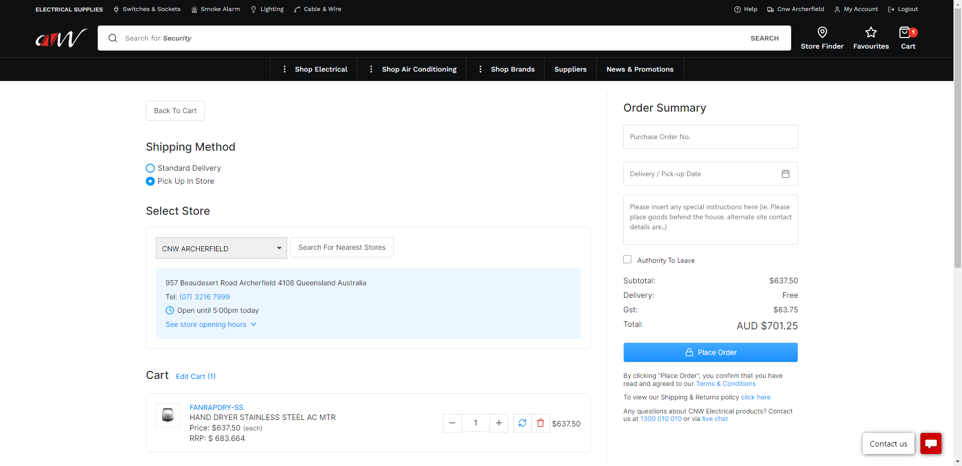Click special instructions text area
Image resolution: width=962 pixels, height=466 pixels.
[710, 220]
